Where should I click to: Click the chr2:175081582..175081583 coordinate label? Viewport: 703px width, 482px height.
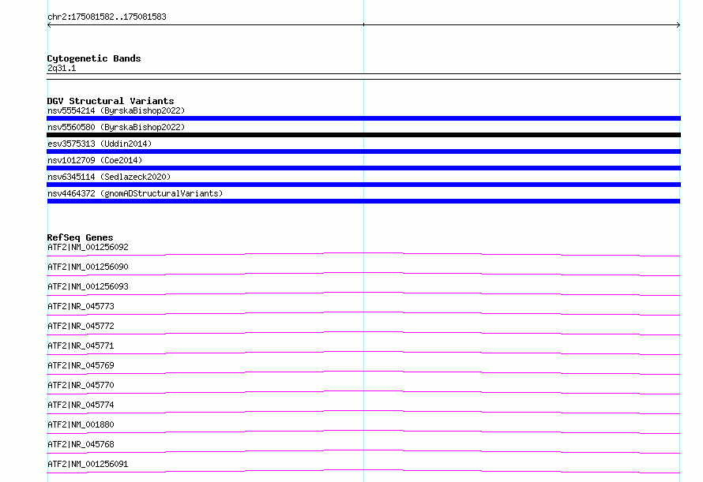107,17
